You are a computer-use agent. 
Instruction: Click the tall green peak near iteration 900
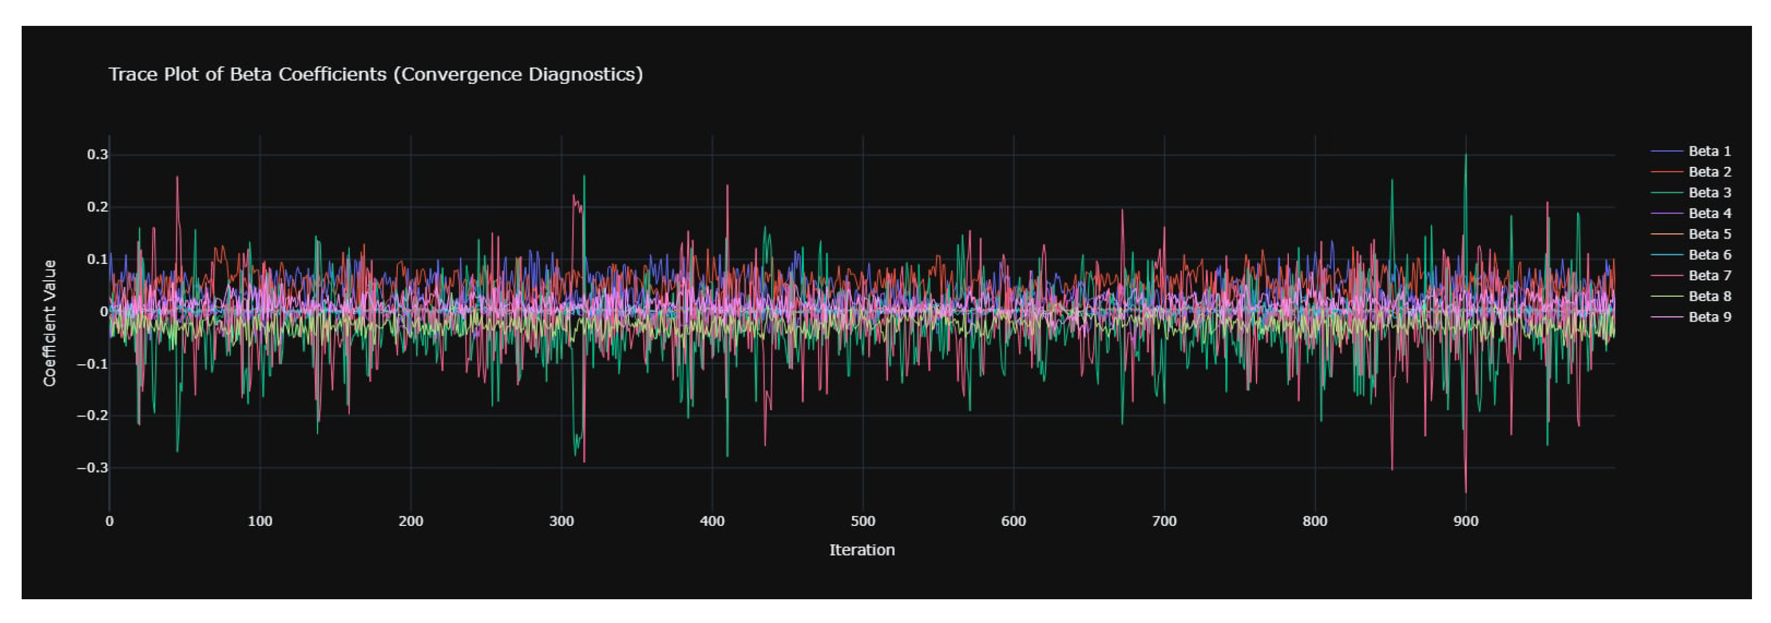(x=1466, y=155)
